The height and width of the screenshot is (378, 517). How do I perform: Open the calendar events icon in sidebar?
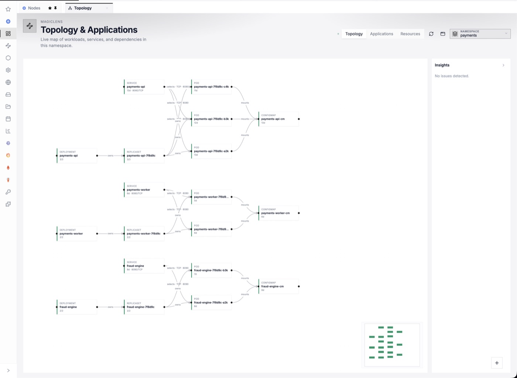coord(8,119)
